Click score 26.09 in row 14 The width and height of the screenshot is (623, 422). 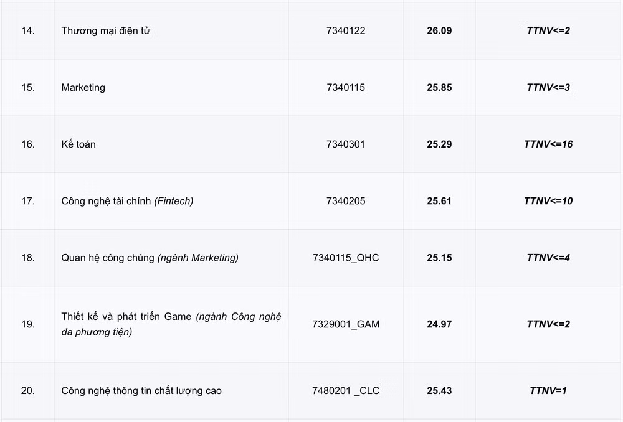[x=439, y=30]
